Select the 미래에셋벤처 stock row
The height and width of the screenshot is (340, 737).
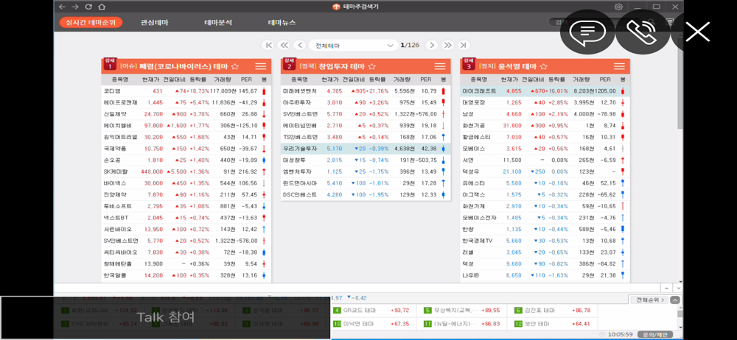coord(366,91)
